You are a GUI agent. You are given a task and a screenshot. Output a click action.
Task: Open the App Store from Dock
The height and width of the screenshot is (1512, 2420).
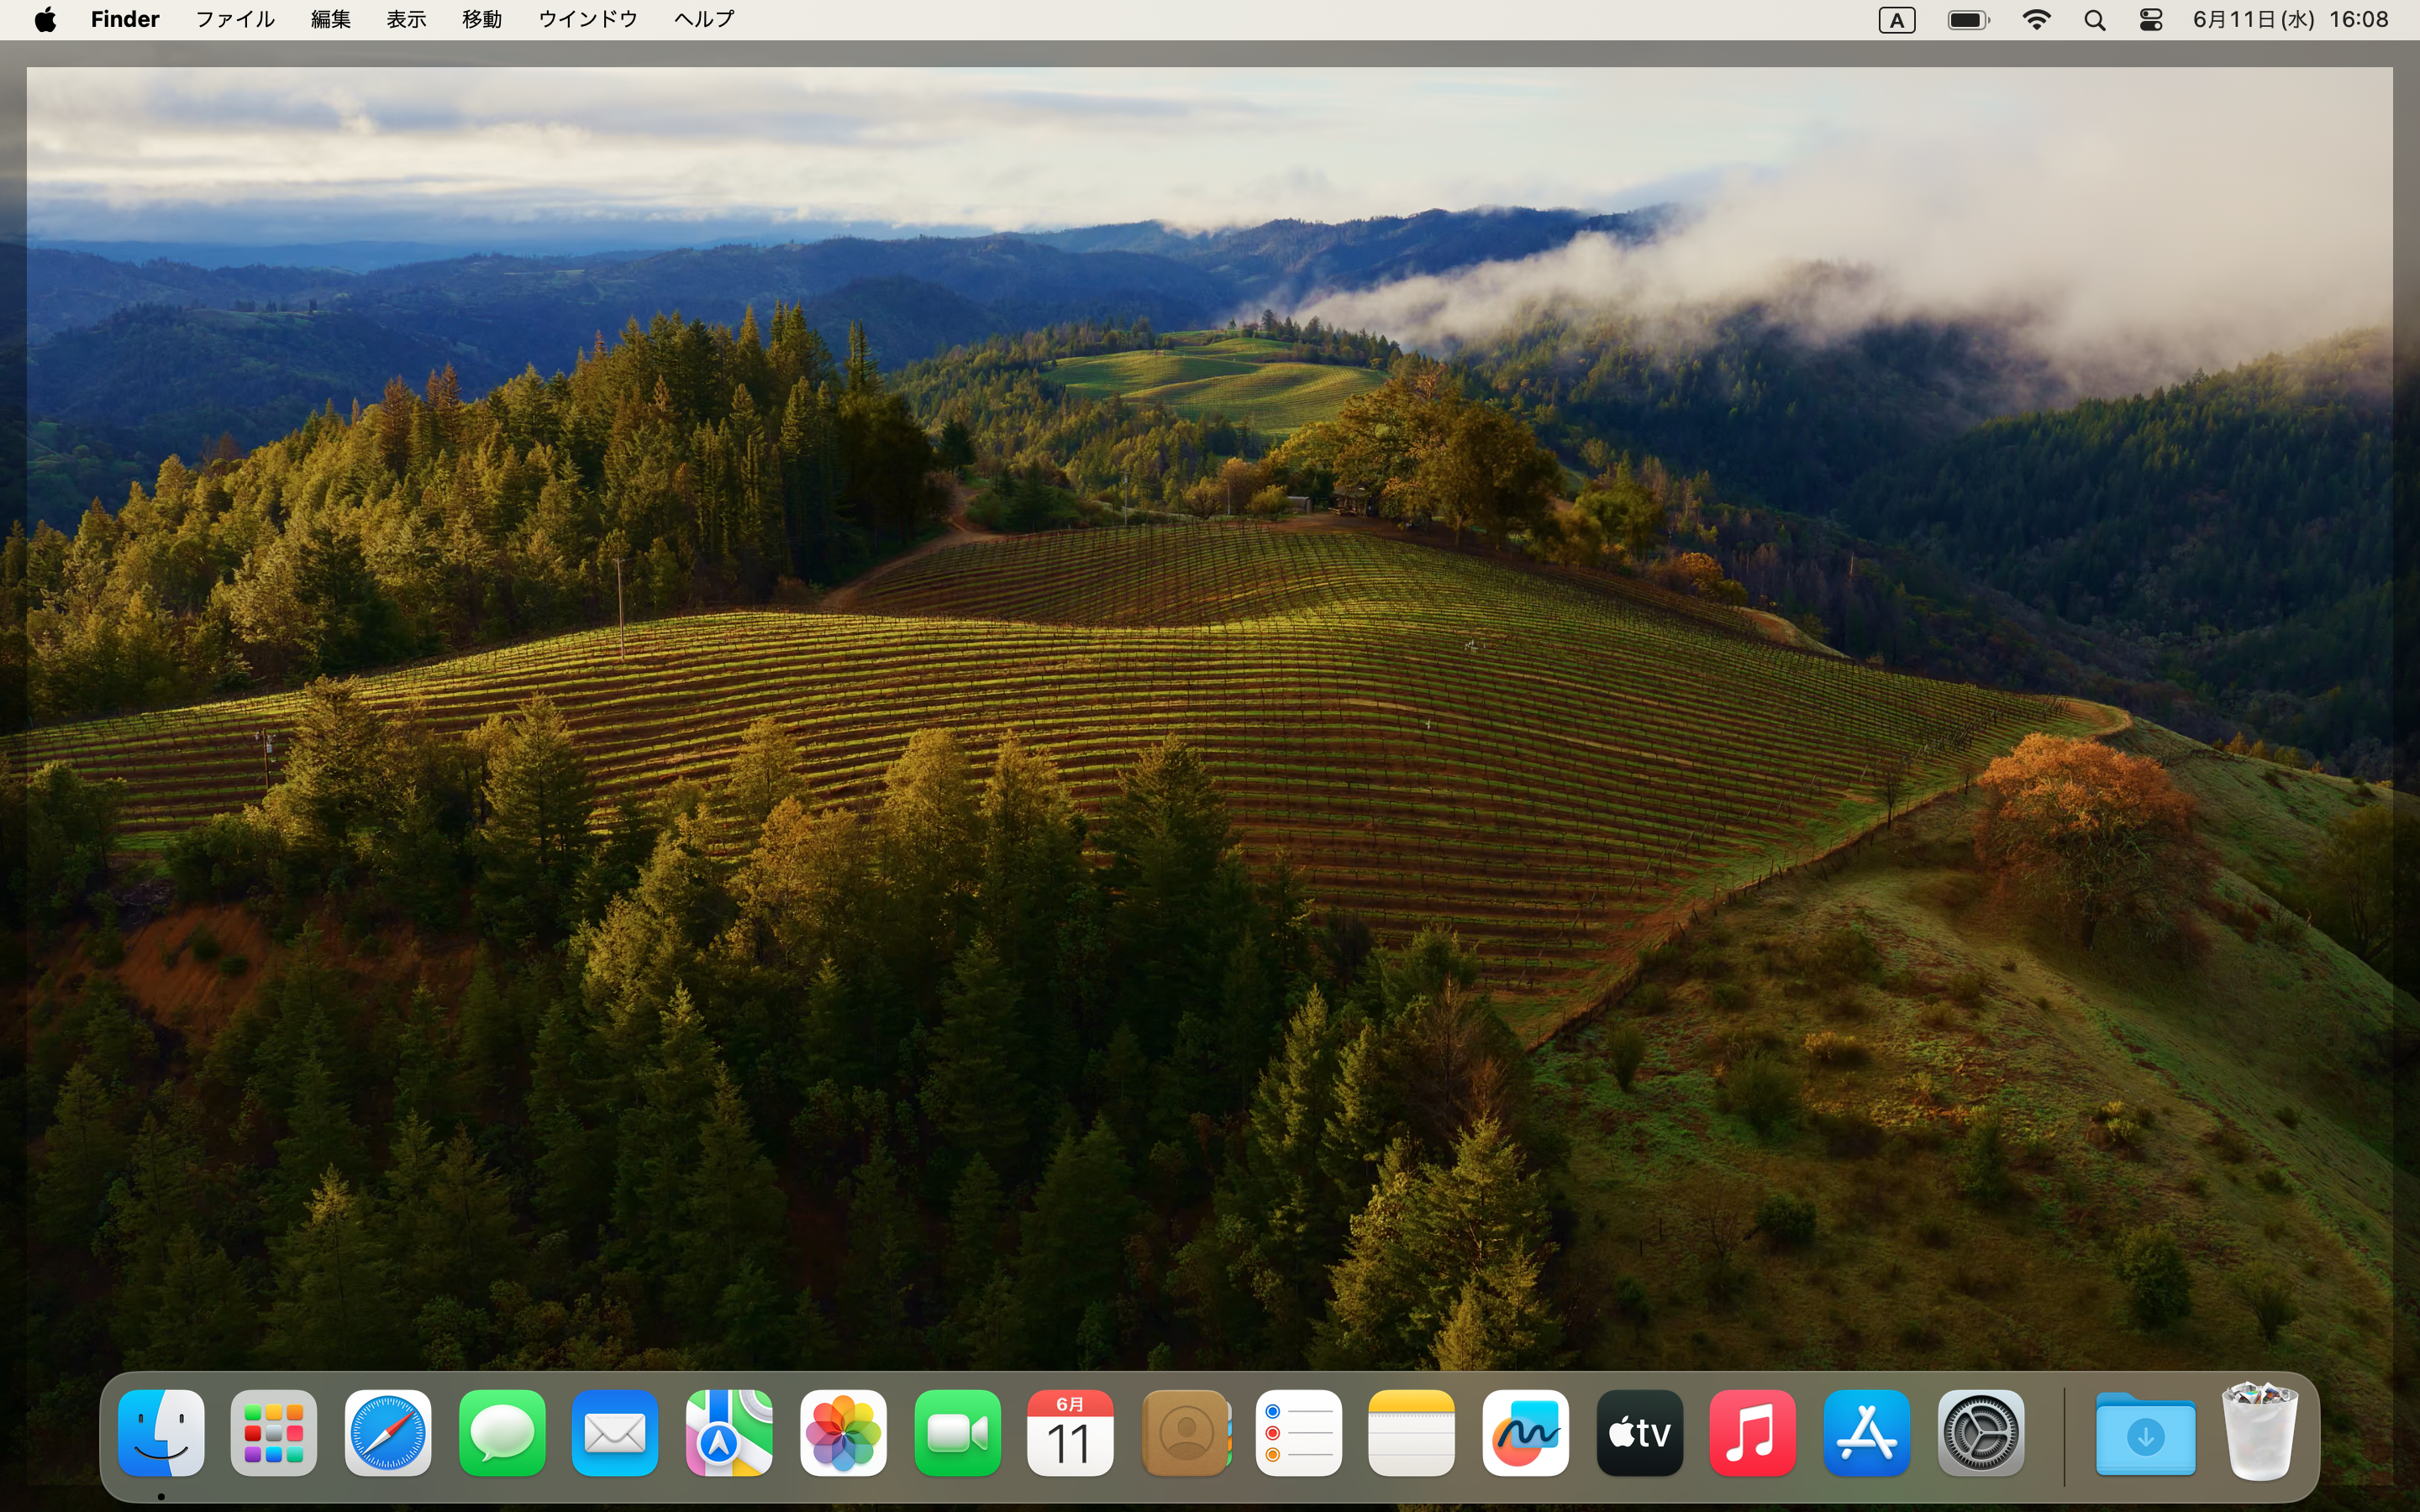click(x=1866, y=1433)
